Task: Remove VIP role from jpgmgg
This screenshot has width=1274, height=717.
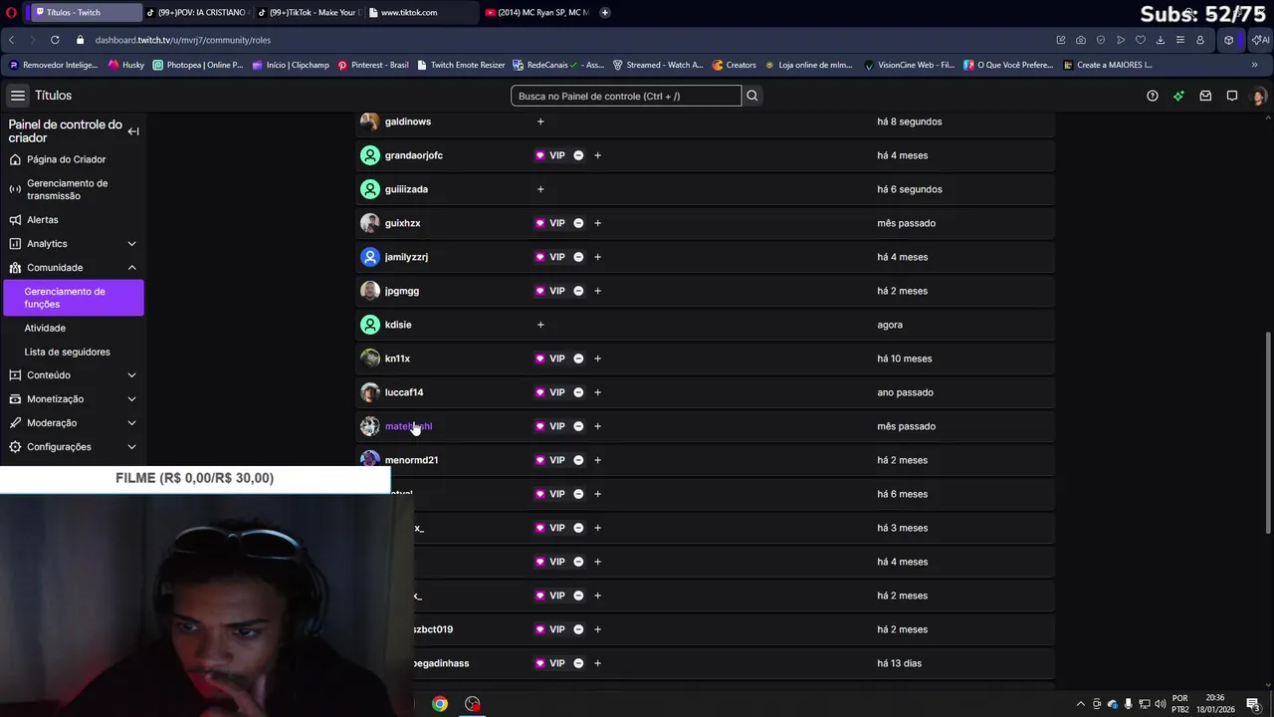Action: pyautogui.click(x=578, y=291)
